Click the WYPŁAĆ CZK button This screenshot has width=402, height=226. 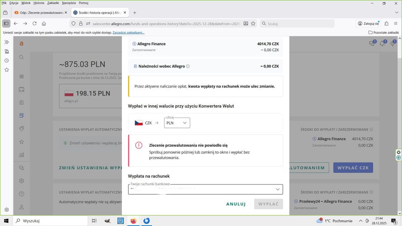coord(353,168)
